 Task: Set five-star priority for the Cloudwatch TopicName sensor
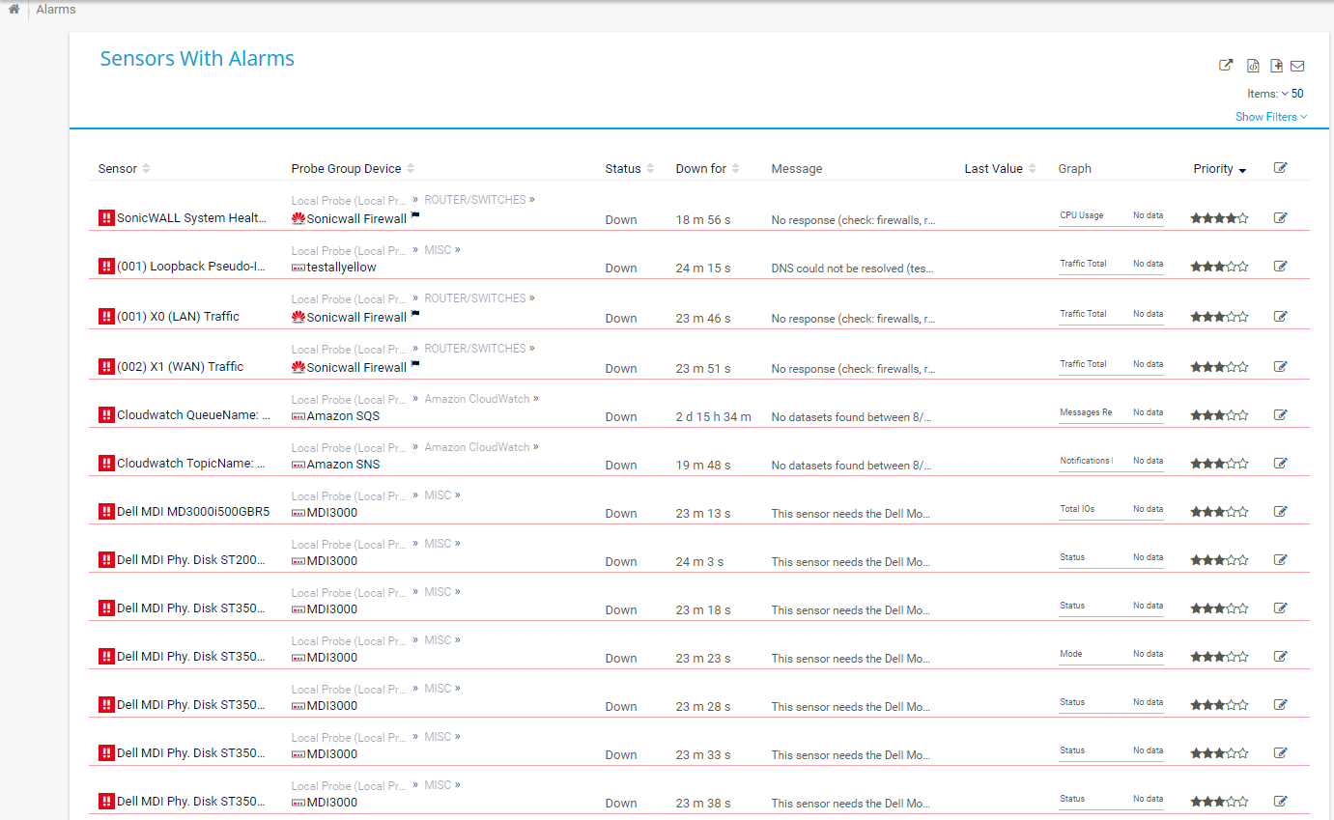point(1242,464)
